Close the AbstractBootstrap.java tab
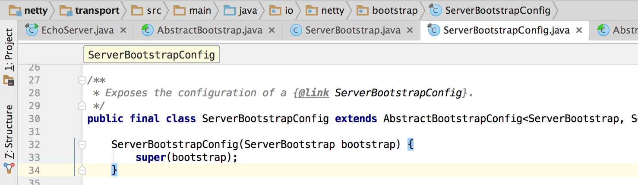Image resolution: width=638 pixels, height=185 pixels. click(x=272, y=31)
